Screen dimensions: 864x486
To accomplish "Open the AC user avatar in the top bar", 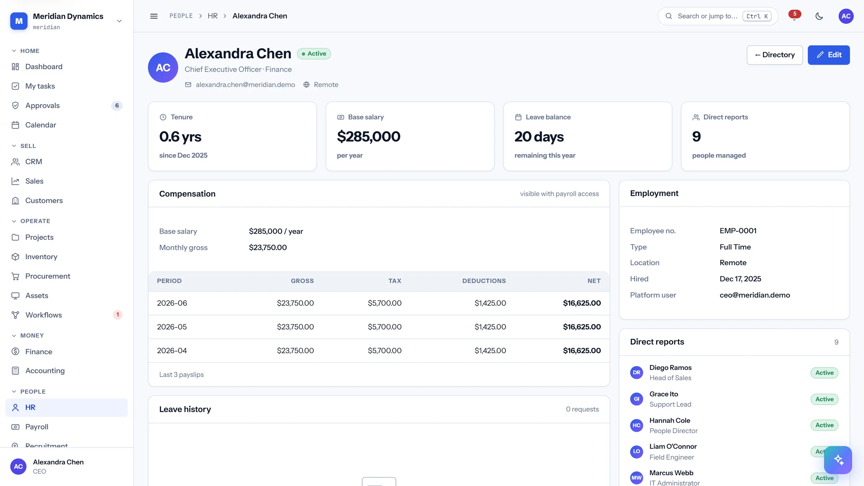I will 846,16.
